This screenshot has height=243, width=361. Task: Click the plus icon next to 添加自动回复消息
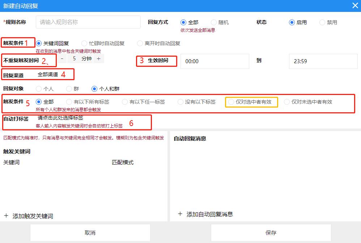(180, 214)
